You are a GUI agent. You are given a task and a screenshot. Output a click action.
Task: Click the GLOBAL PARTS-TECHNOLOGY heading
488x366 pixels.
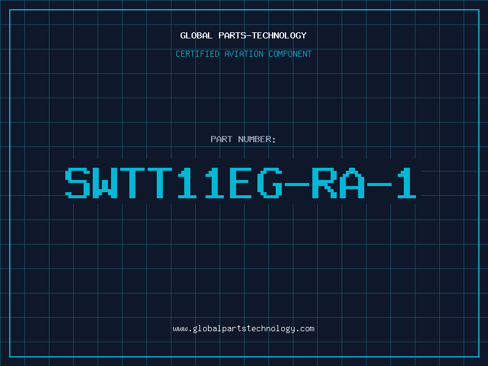tap(243, 35)
